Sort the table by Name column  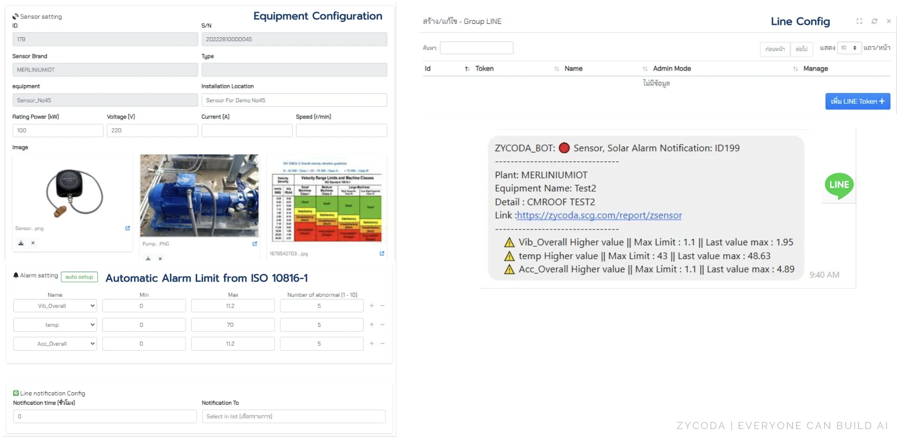tap(645, 69)
